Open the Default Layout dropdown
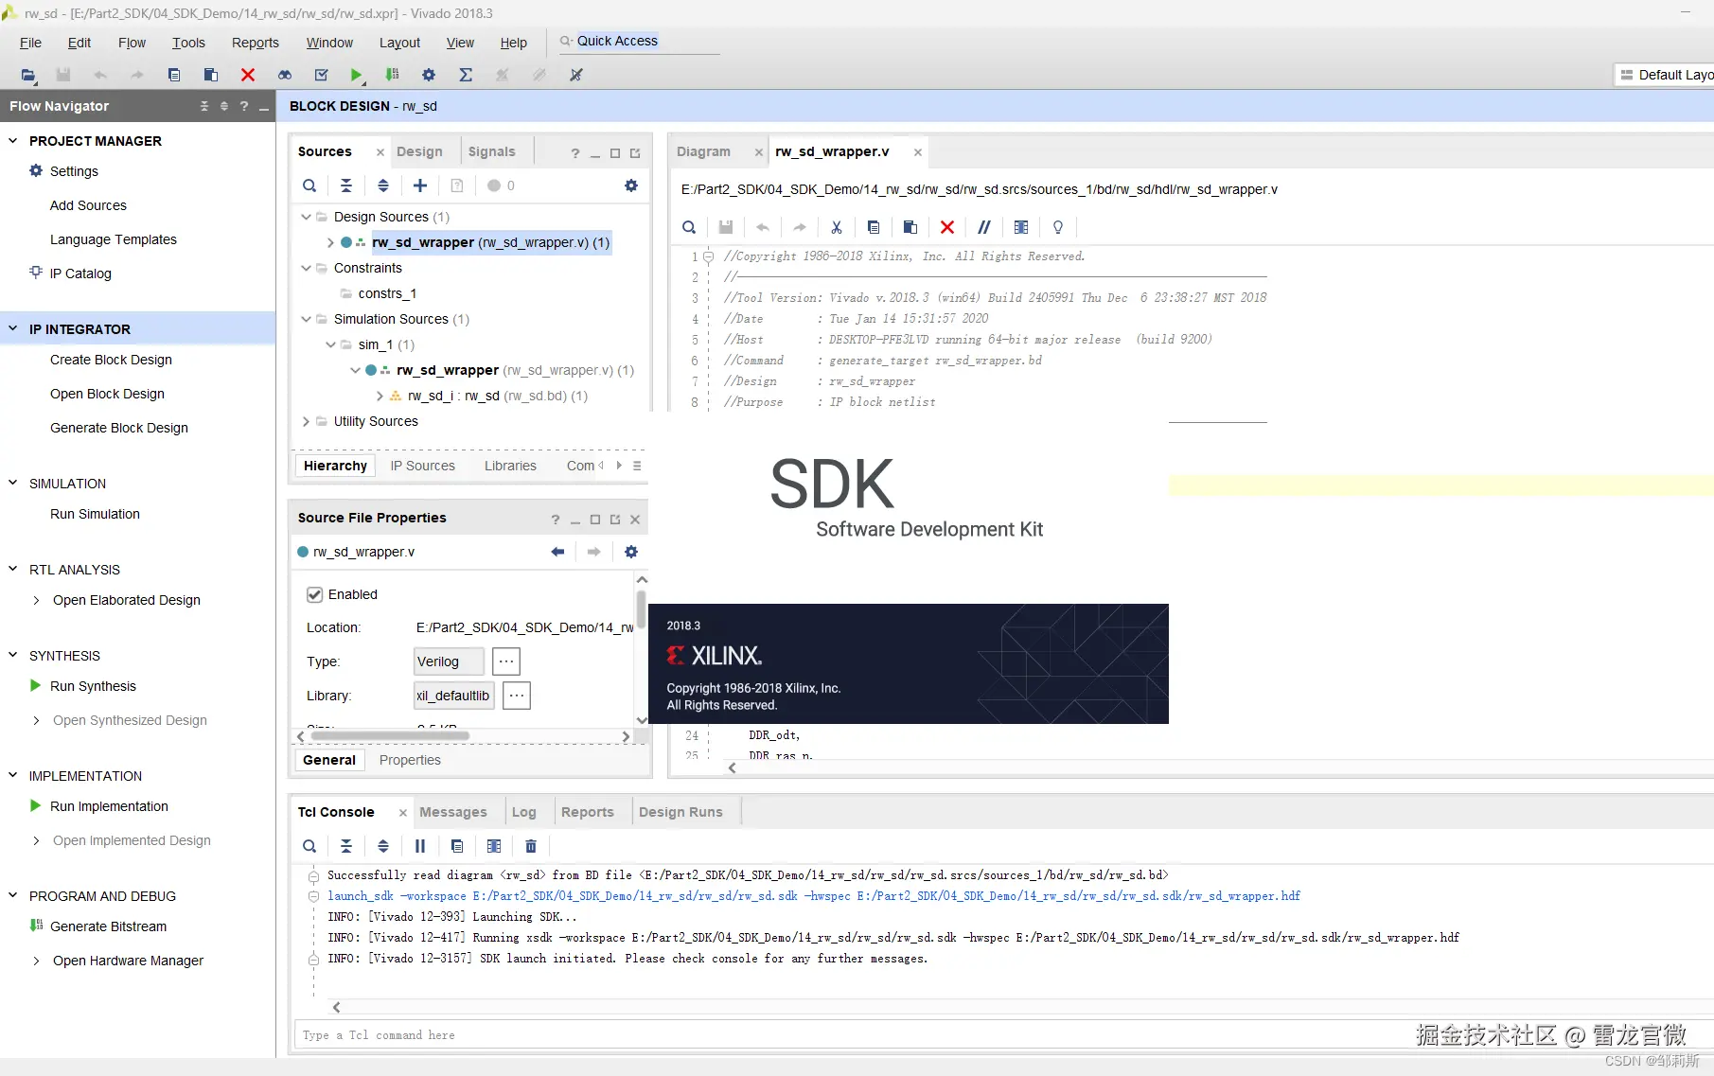1714x1076 pixels. coord(1666,75)
